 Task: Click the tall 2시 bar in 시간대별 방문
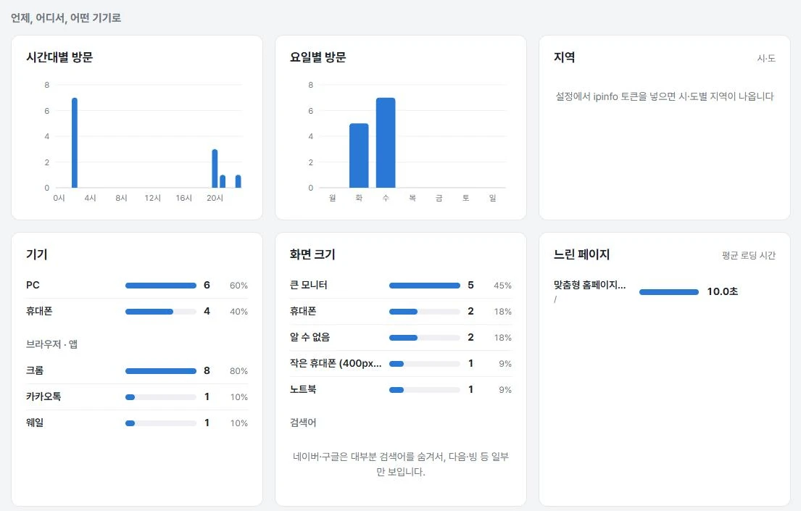pos(75,143)
